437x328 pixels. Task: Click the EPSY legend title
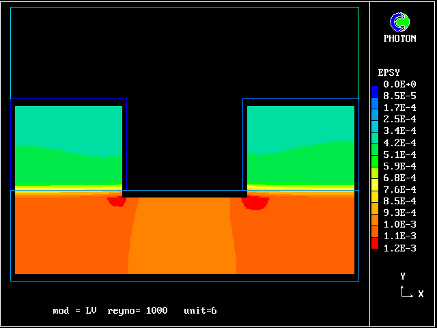click(x=389, y=72)
